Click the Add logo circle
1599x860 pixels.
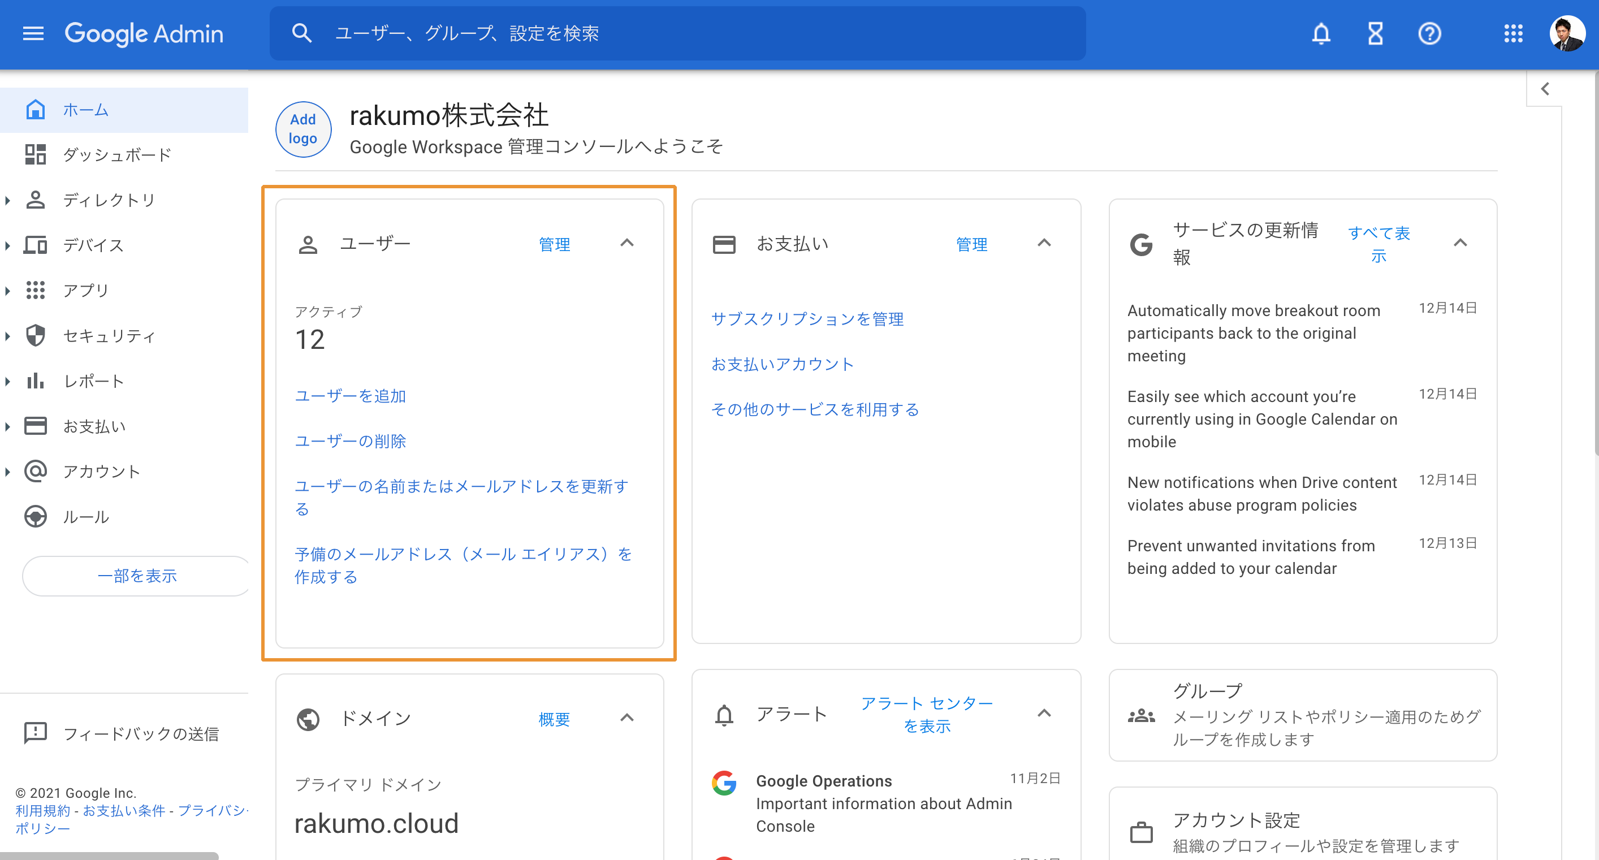point(303,128)
